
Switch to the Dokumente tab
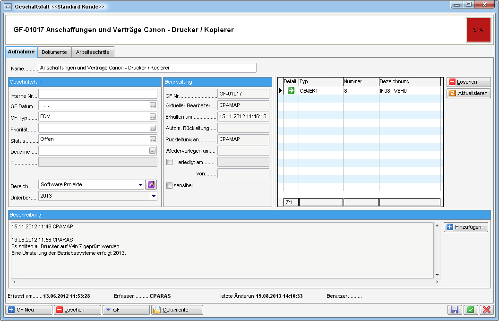tap(54, 52)
